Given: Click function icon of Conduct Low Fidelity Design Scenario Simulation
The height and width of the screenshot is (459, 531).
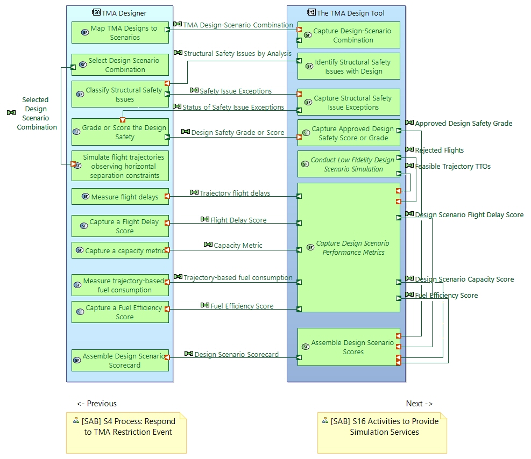Looking at the screenshot, I should click(305, 164).
